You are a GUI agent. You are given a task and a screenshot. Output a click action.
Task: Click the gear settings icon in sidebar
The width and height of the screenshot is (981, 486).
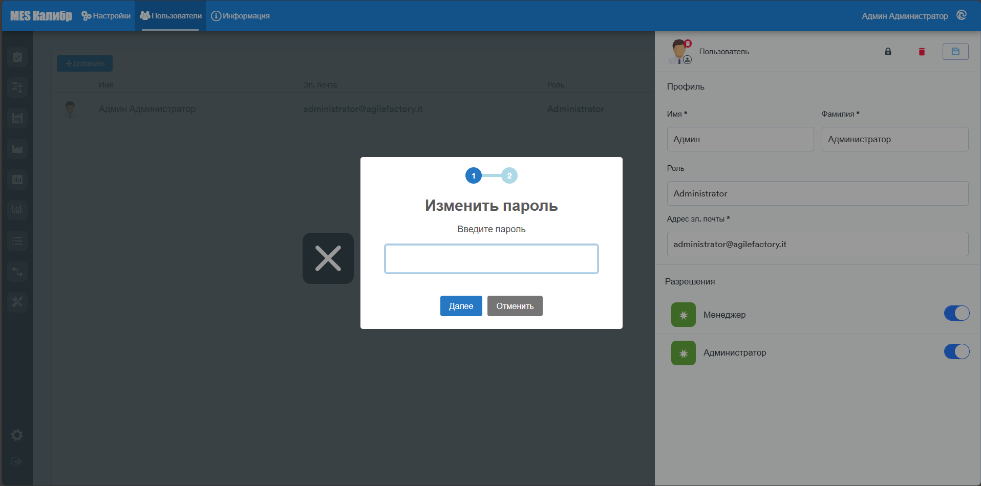point(17,435)
